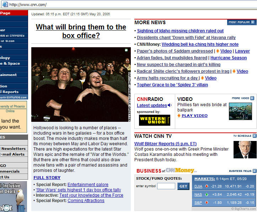257x212 pixels.
Task: Open the Star Wars box office tally link
Action: point(78,190)
